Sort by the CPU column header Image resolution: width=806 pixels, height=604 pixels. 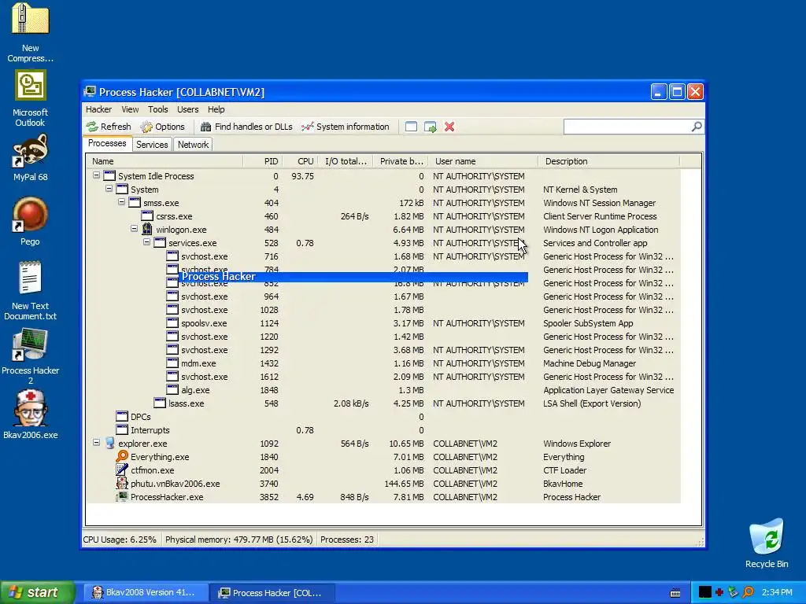pos(301,161)
